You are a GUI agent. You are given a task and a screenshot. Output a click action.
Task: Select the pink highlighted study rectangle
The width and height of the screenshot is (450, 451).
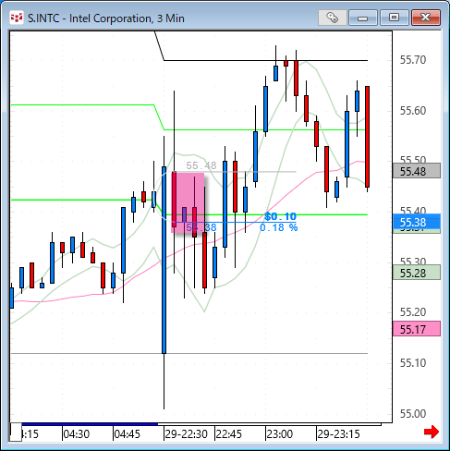coord(188,202)
